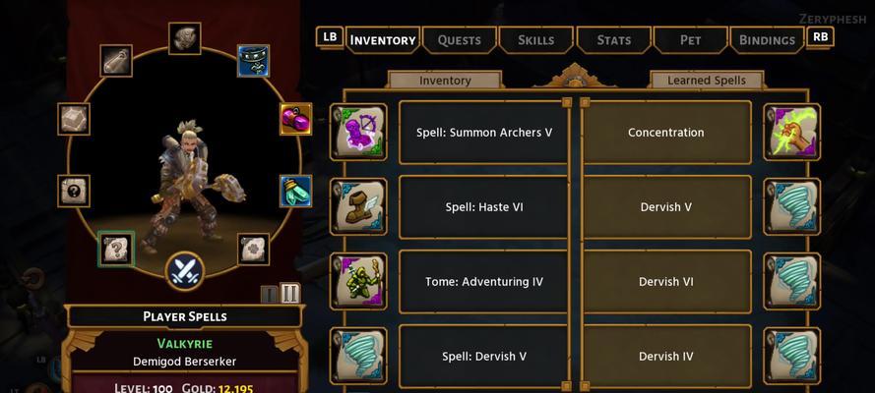Screen dimensions: 875x393
Task: Open the Quests tab
Action: (460, 40)
